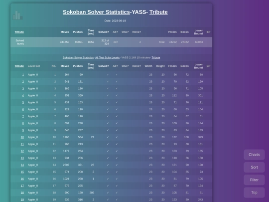The height and width of the screenshot is (202, 269).
Task: Open the Tribute link in page title
Action: (x=158, y=12)
